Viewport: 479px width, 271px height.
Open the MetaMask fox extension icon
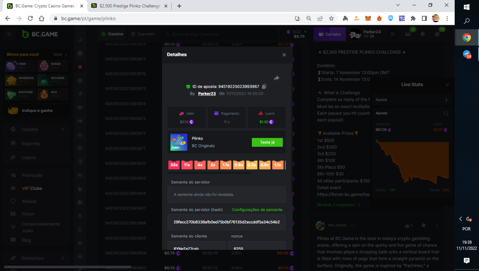tap(368, 18)
